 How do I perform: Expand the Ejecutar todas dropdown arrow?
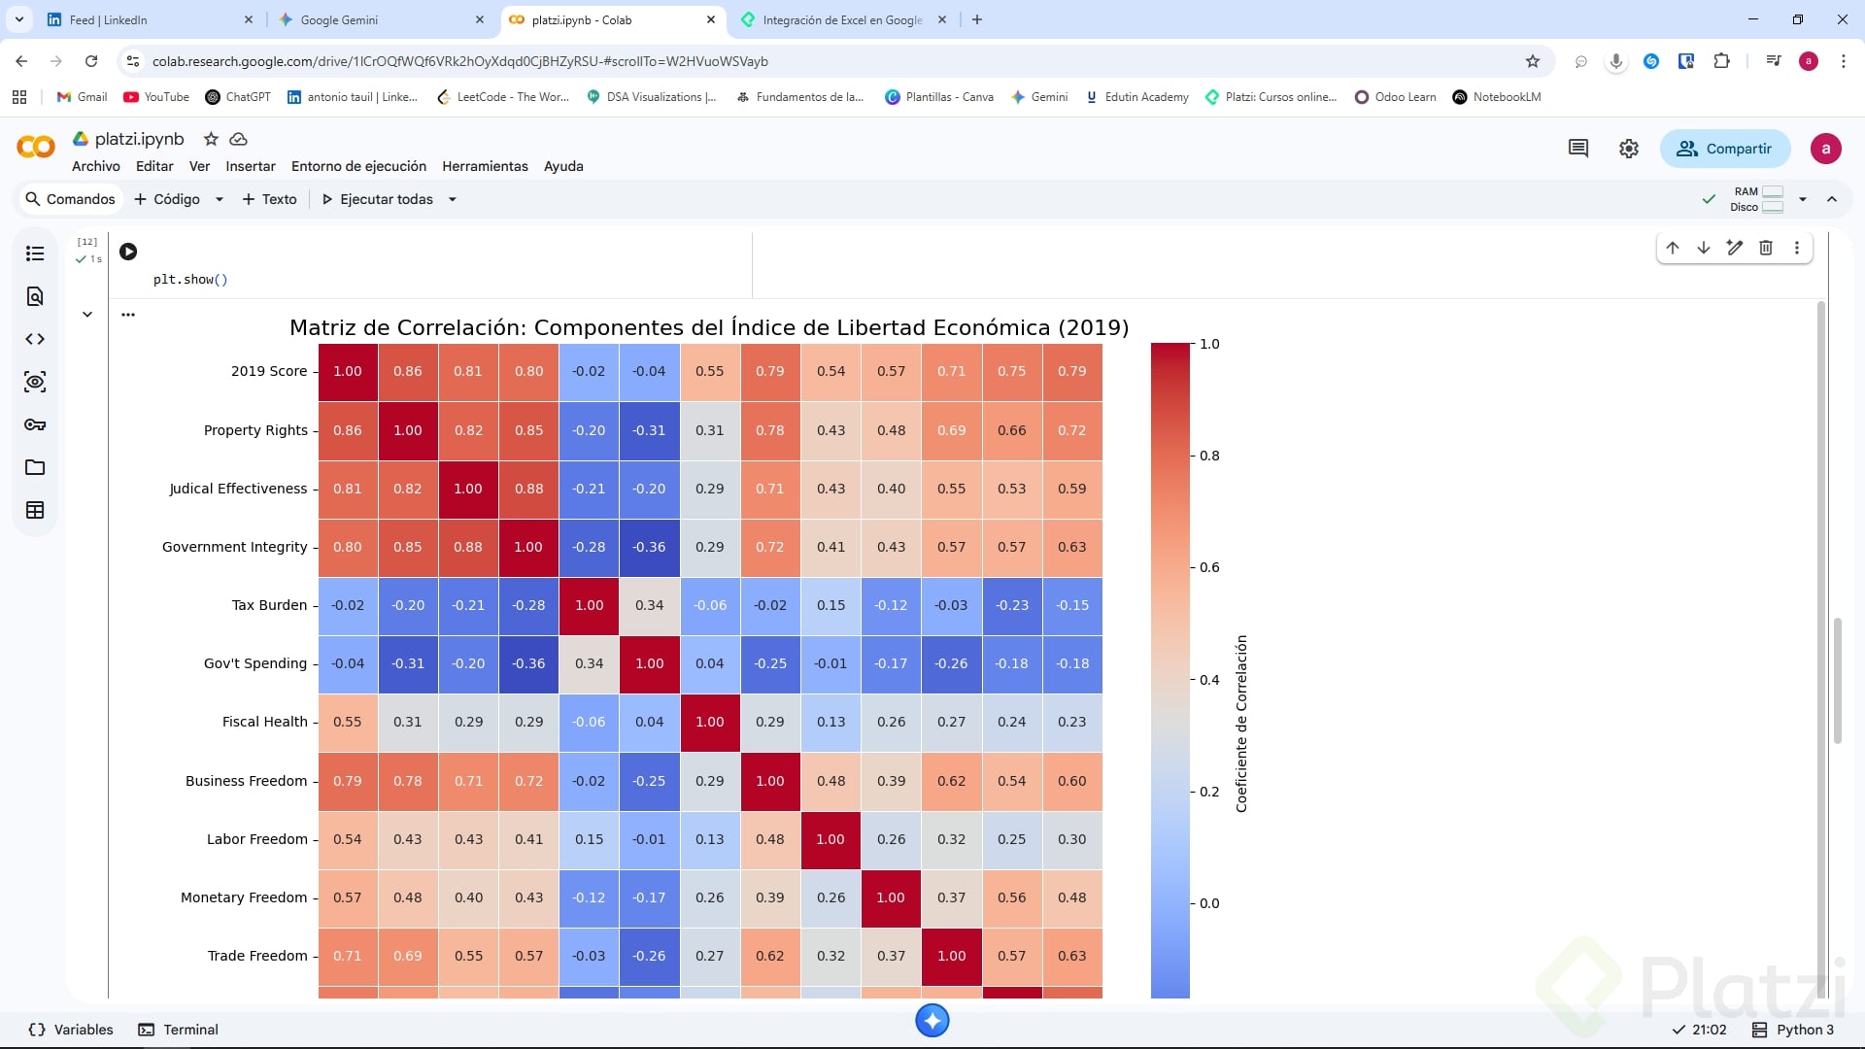tap(453, 199)
